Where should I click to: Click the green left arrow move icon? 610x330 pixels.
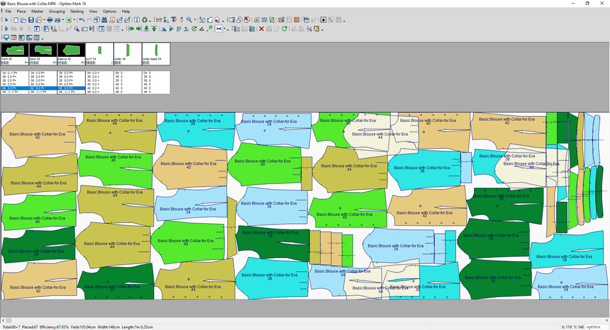coord(131,29)
